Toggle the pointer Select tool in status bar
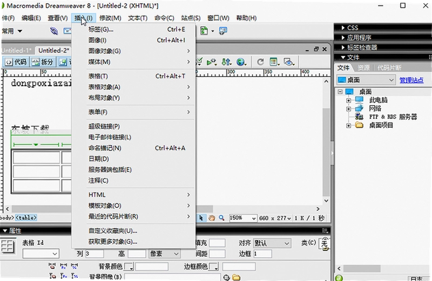The image size is (432, 281). tap(201, 218)
